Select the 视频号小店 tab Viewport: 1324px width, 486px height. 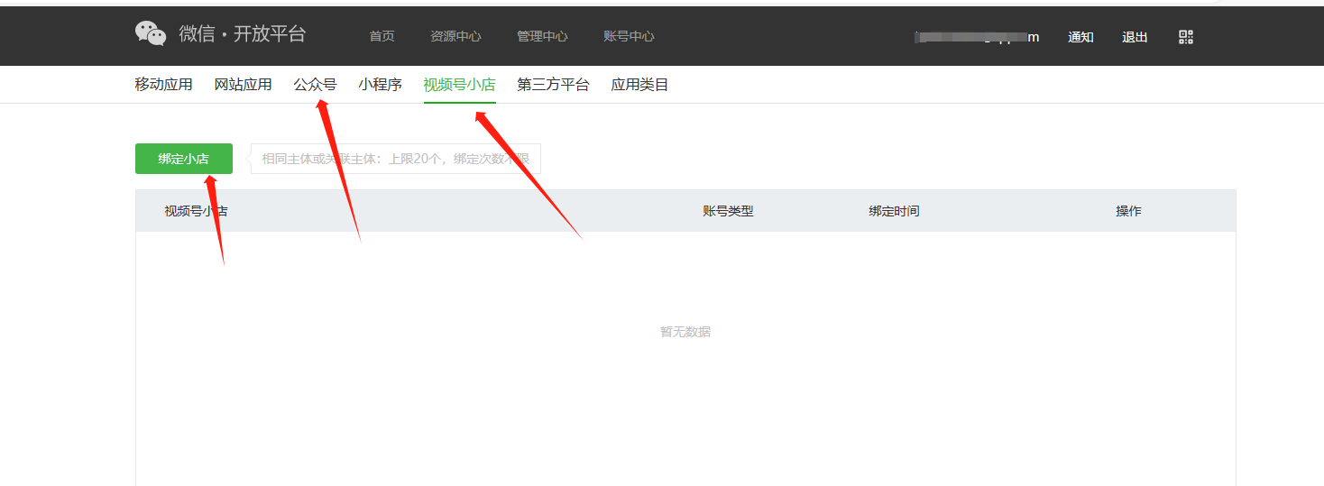click(x=460, y=85)
